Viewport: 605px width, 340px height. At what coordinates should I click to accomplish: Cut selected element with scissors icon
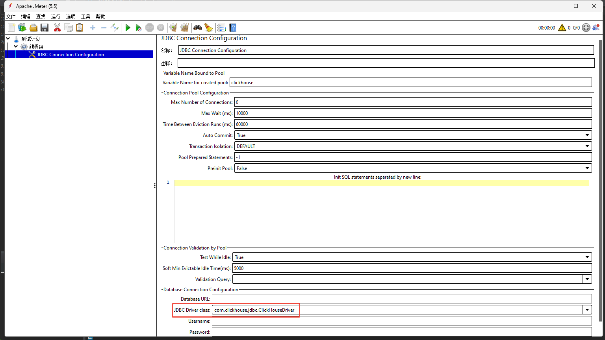[58, 28]
